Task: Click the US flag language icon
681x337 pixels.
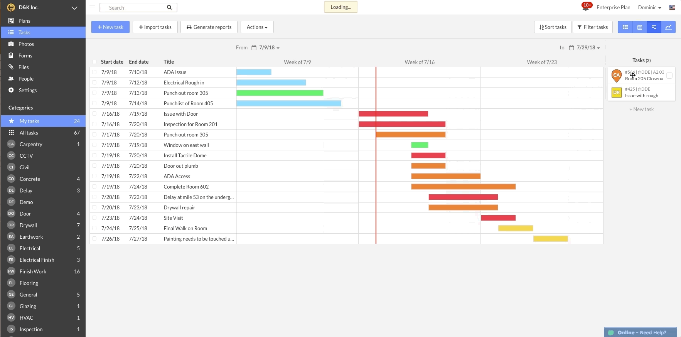Action: 672,7
